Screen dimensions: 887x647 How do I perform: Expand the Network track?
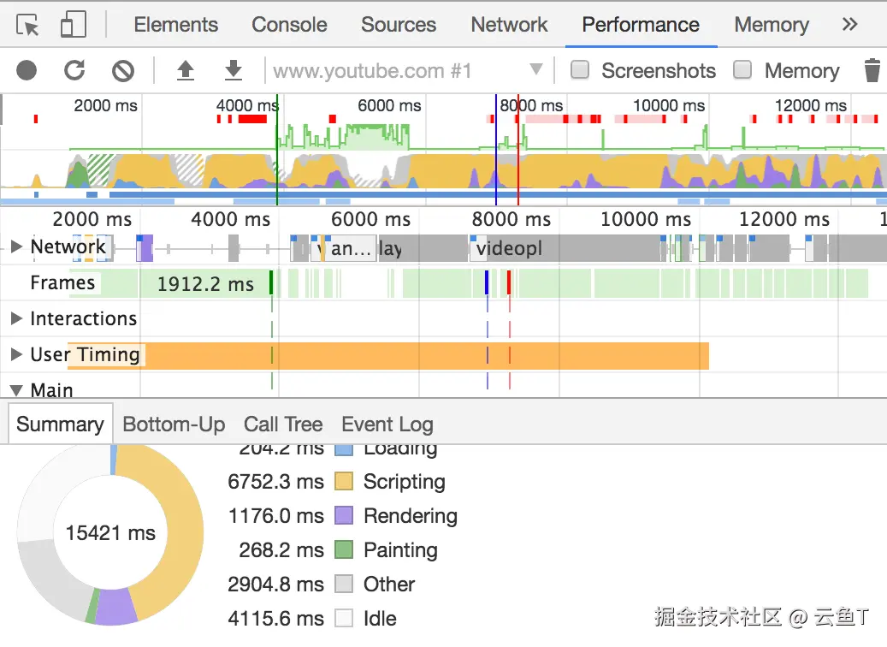16,247
